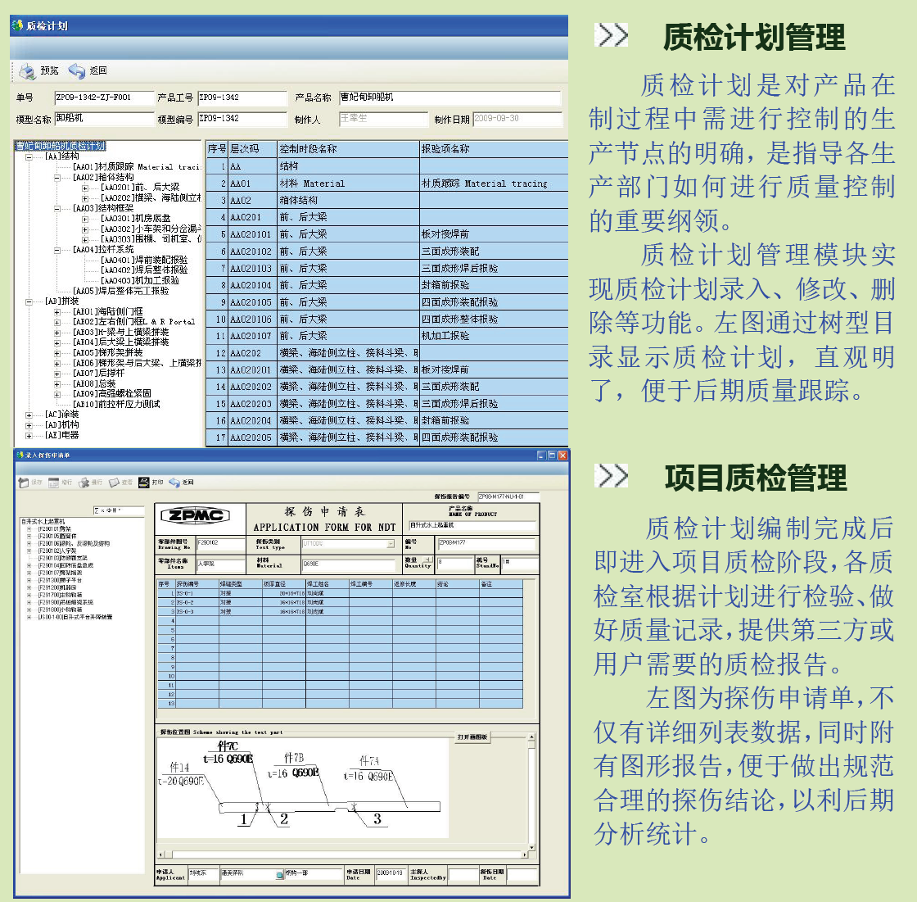
Task: Click applicant team lookup icon
Action: click(279, 875)
